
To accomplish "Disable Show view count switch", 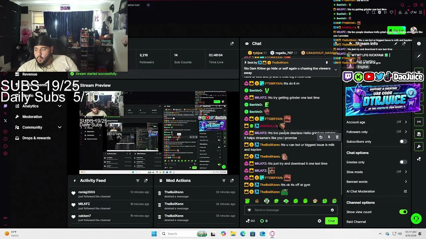I will (403, 212).
